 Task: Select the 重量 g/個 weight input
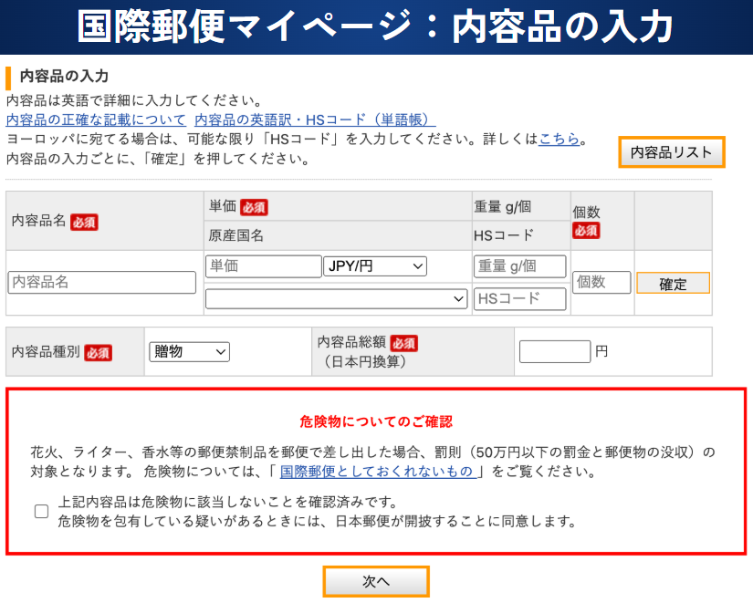[x=520, y=266]
